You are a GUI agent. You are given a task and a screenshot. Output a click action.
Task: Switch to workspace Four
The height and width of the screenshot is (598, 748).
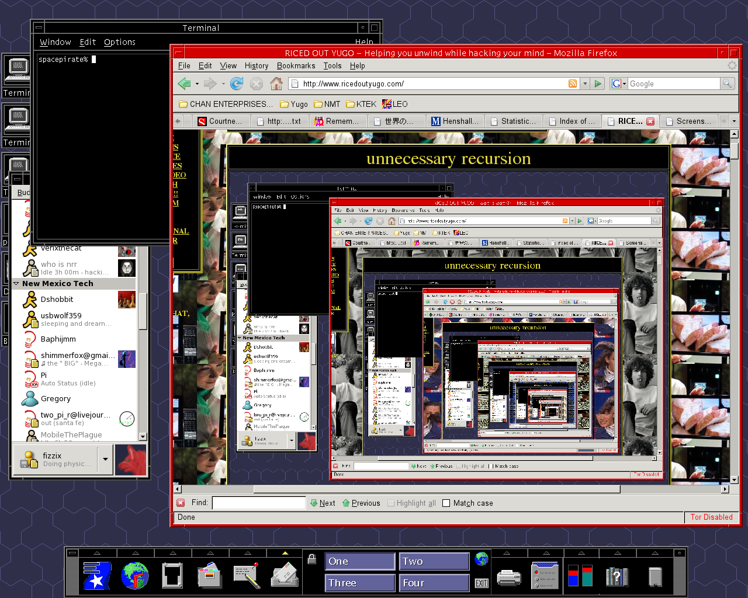coord(434,583)
